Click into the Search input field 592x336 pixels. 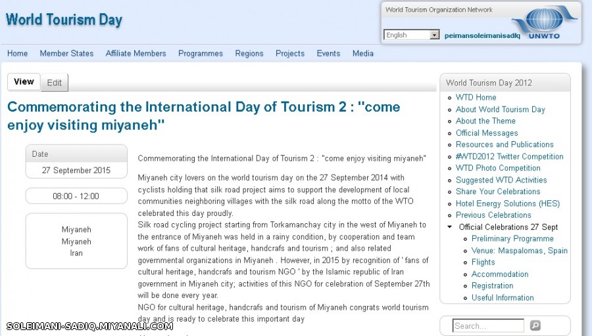pos(488,325)
